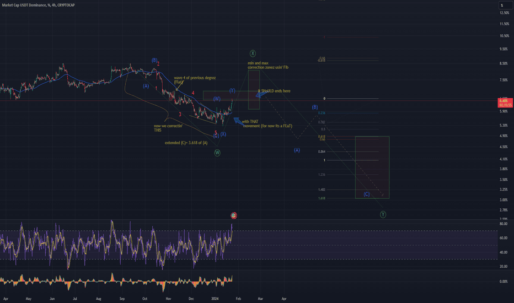
Task: Select the 1.482 Fibonacci level label
Action: (322, 190)
